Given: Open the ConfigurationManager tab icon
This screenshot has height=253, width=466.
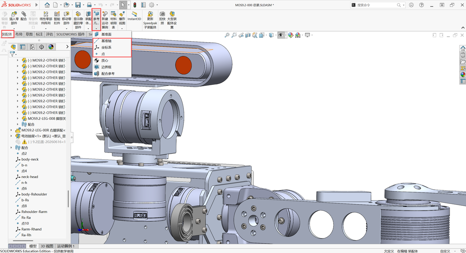Looking at the screenshot, I should (x=32, y=47).
